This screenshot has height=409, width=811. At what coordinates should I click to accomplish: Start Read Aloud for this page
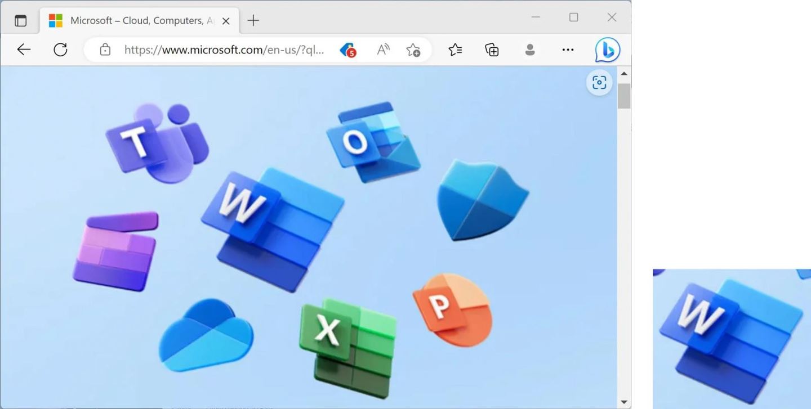pos(382,50)
